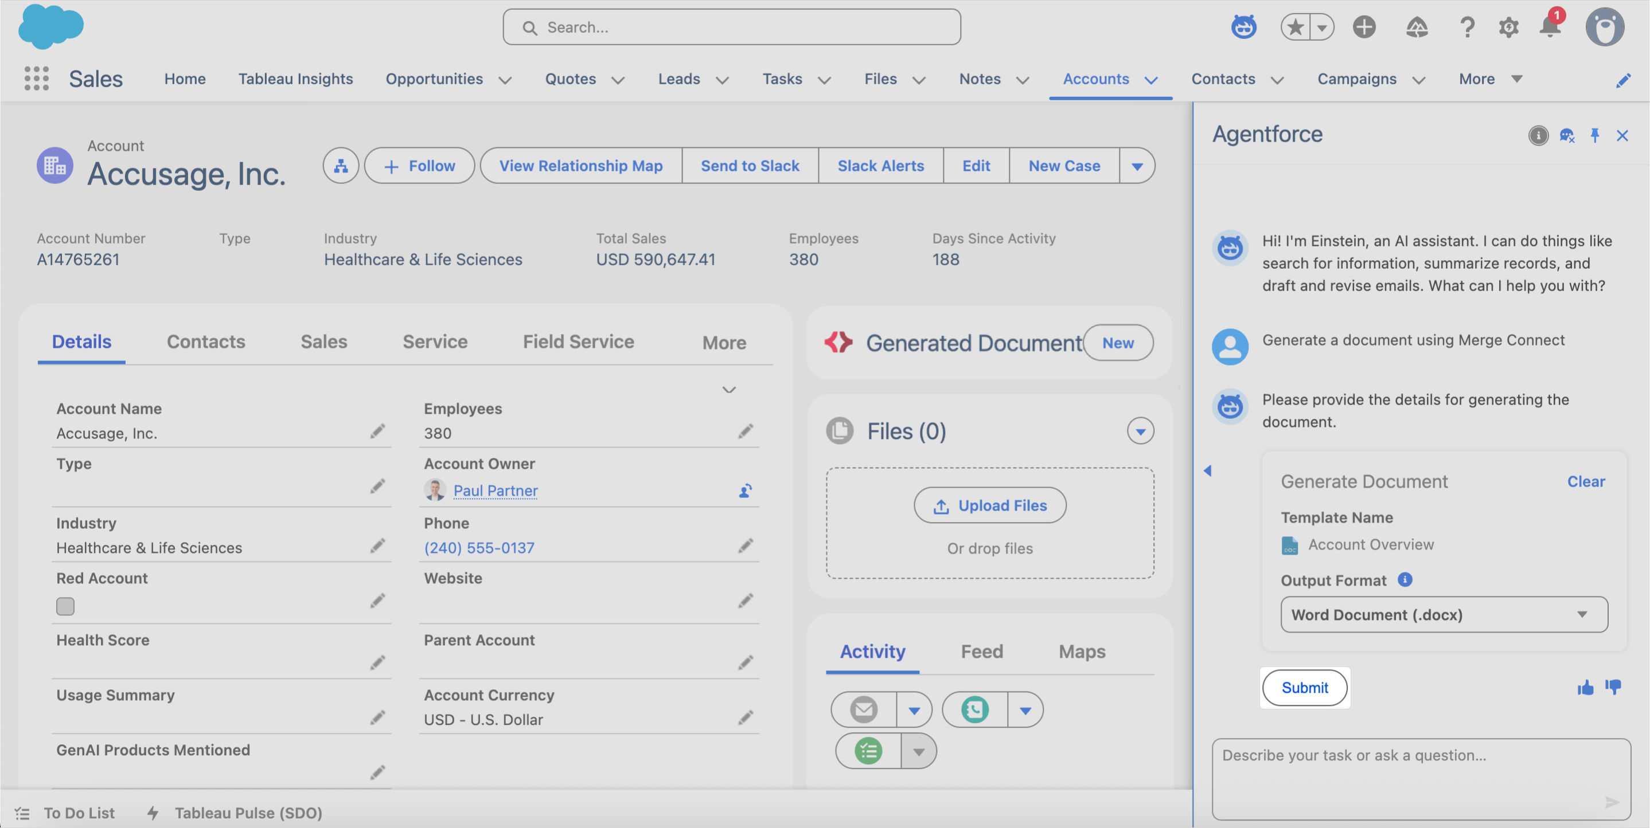Image resolution: width=1650 pixels, height=828 pixels.
Task: Pin the Agentforce panel
Action: (1594, 135)
